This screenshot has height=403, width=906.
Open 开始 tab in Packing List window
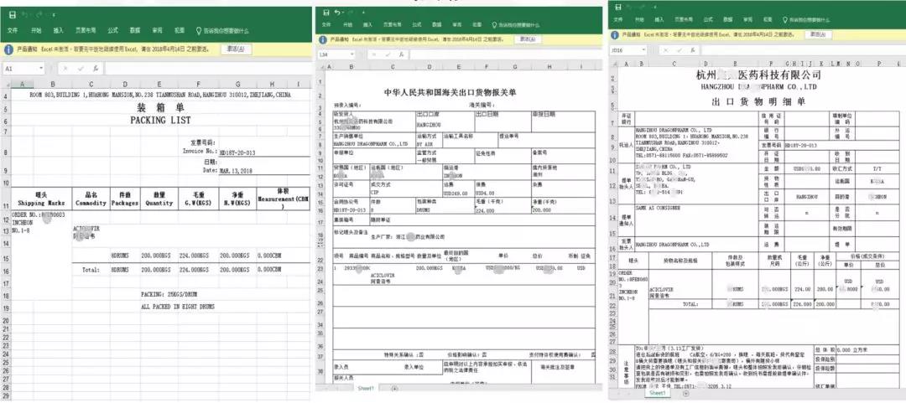click(x=36, y=31)
